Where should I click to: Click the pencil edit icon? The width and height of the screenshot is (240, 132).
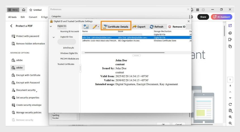click(x=95, y=27)
